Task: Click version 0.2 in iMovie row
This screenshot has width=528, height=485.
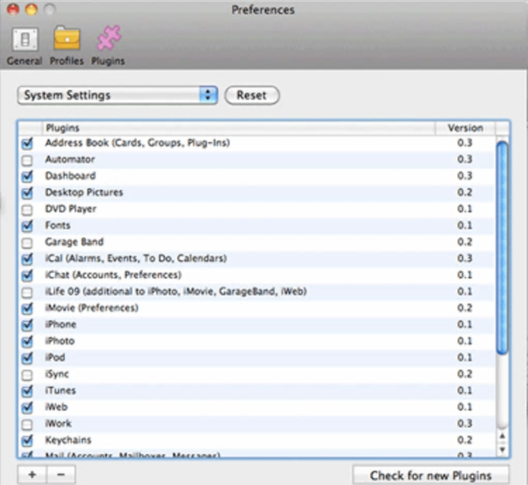Action: (465, 308)
